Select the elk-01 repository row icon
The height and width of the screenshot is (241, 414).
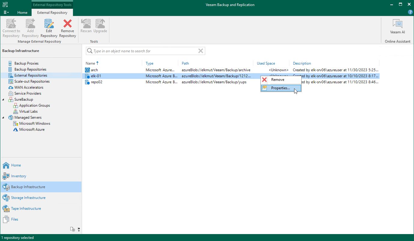(87, 76)
